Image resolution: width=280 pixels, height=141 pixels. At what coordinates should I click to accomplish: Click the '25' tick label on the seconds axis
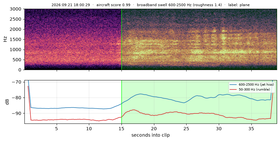pos(187,128)
